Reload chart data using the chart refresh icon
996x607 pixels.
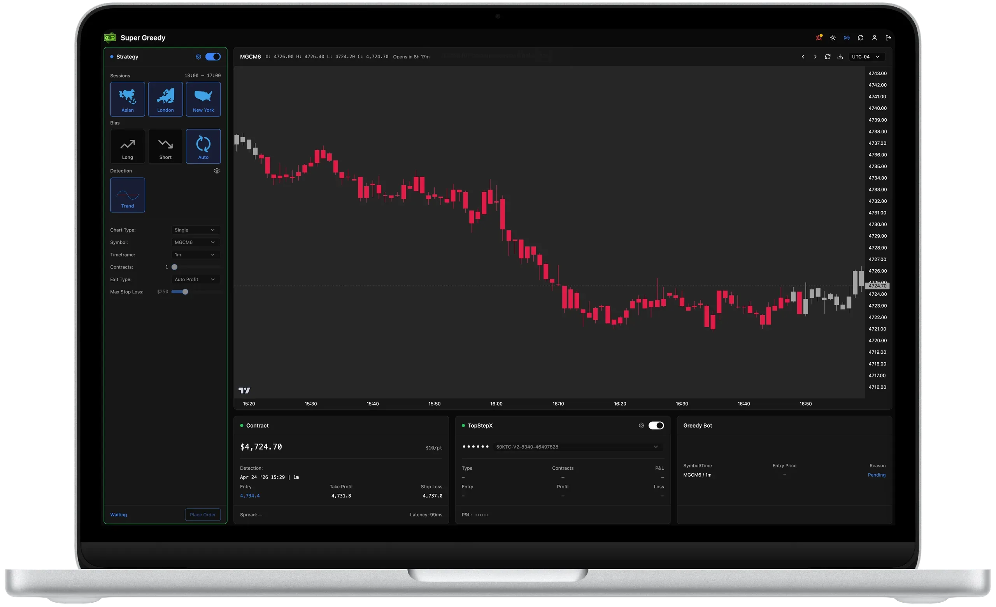pyautogui.click(x=828, y=56)
